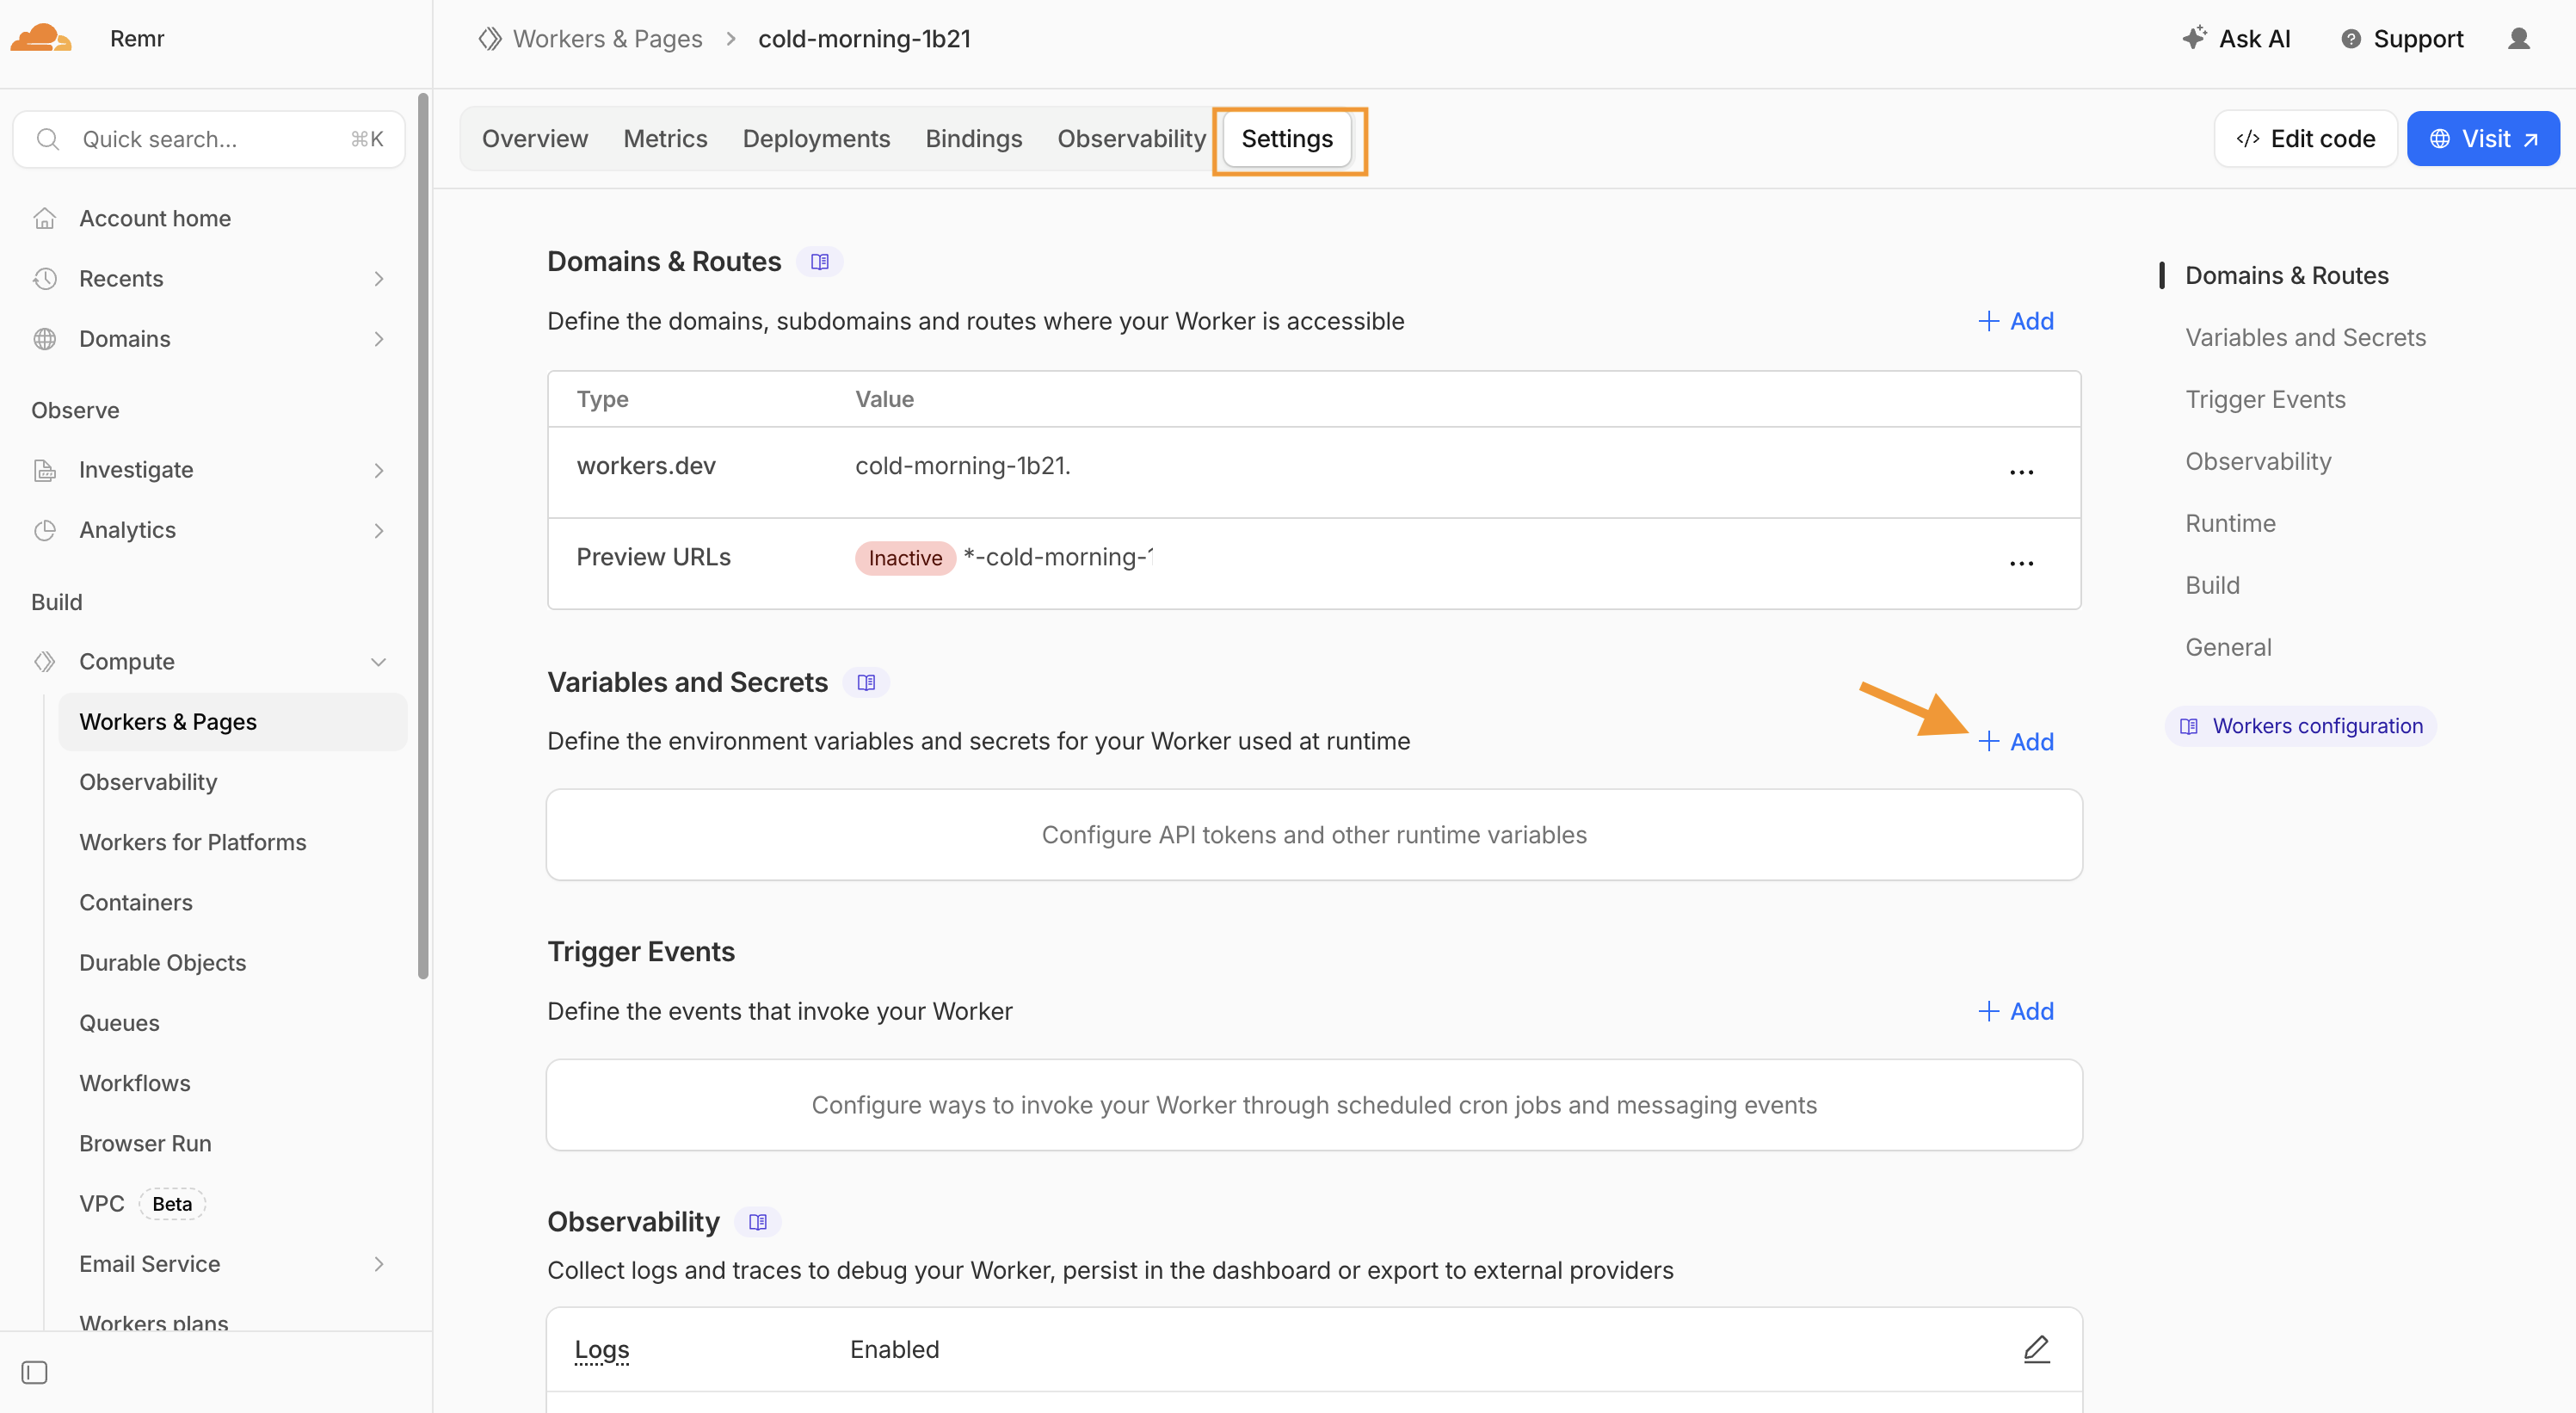Open Browser Run in sidebar

click(x=145, y=1143)
